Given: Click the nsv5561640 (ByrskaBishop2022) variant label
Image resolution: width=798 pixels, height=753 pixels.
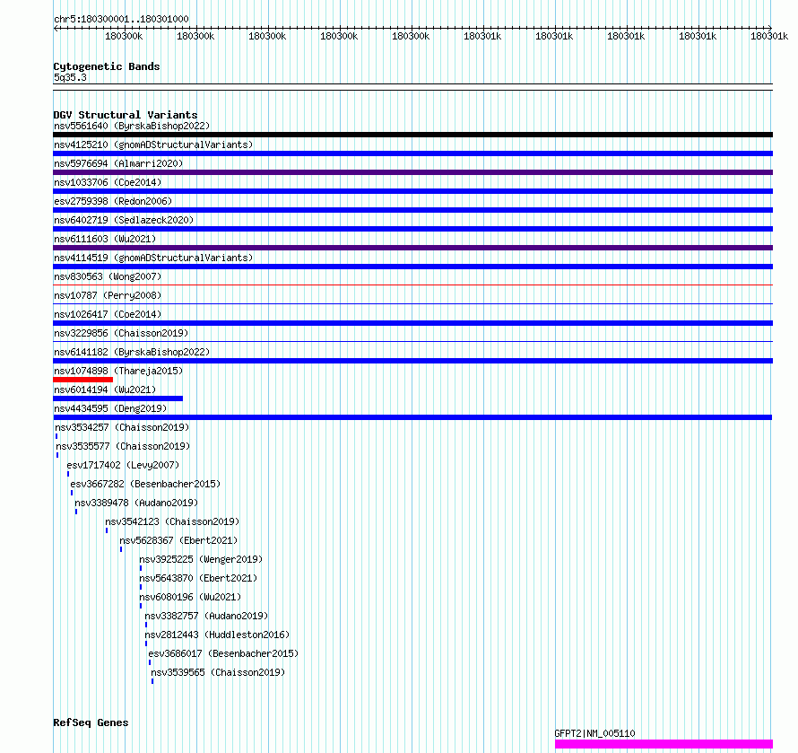Looking at the screenshot, I should click(x=132, y=126).
